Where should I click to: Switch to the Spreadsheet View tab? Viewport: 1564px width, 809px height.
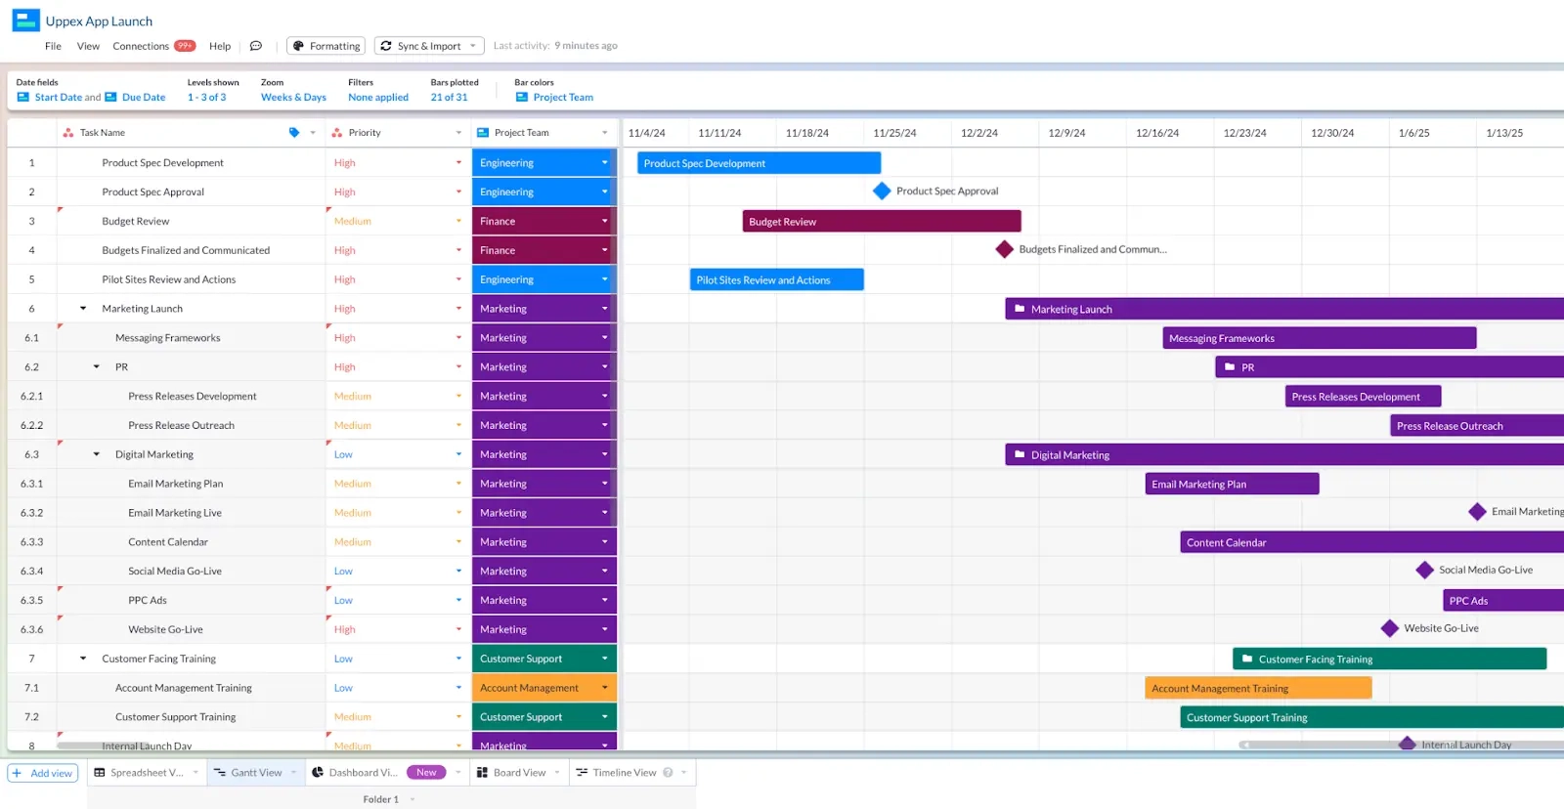point(146,773)
